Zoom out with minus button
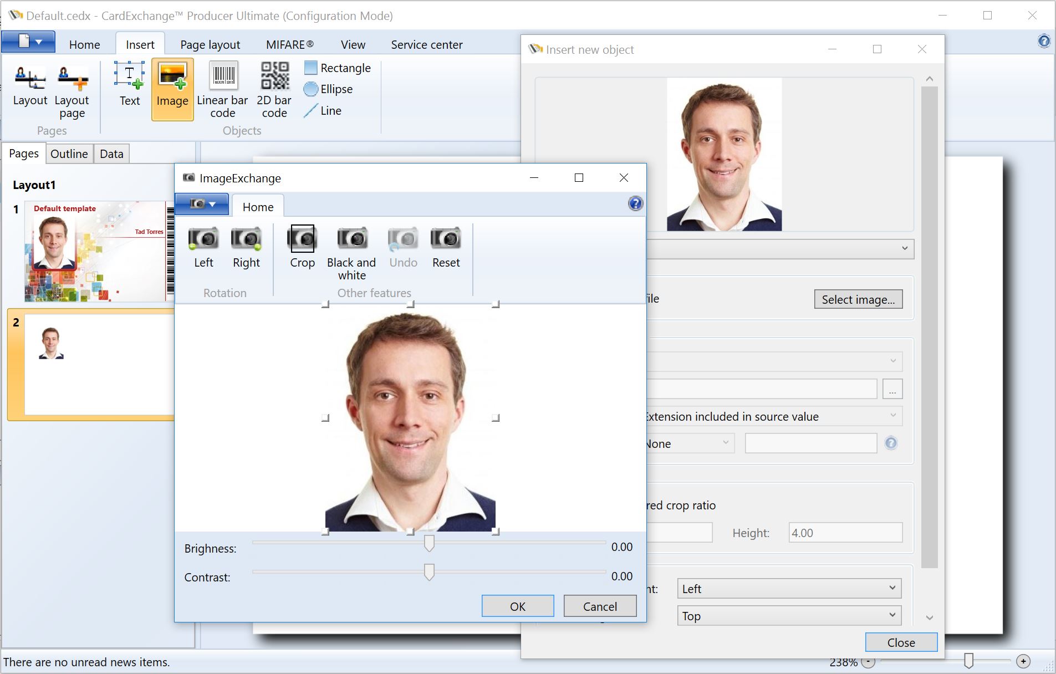Screen dimensions: 1056x674 tap(868, 661)
